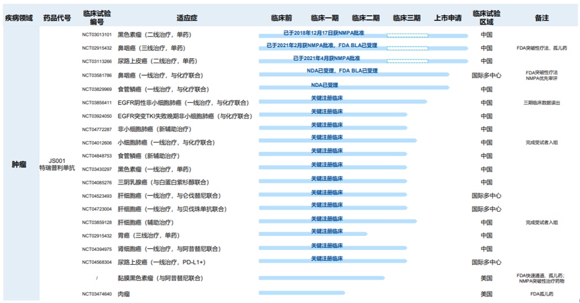This screenshot has height=303, width=580.
Task: Select the 临床试验编号 column header
Action: [x=97, y=18]
